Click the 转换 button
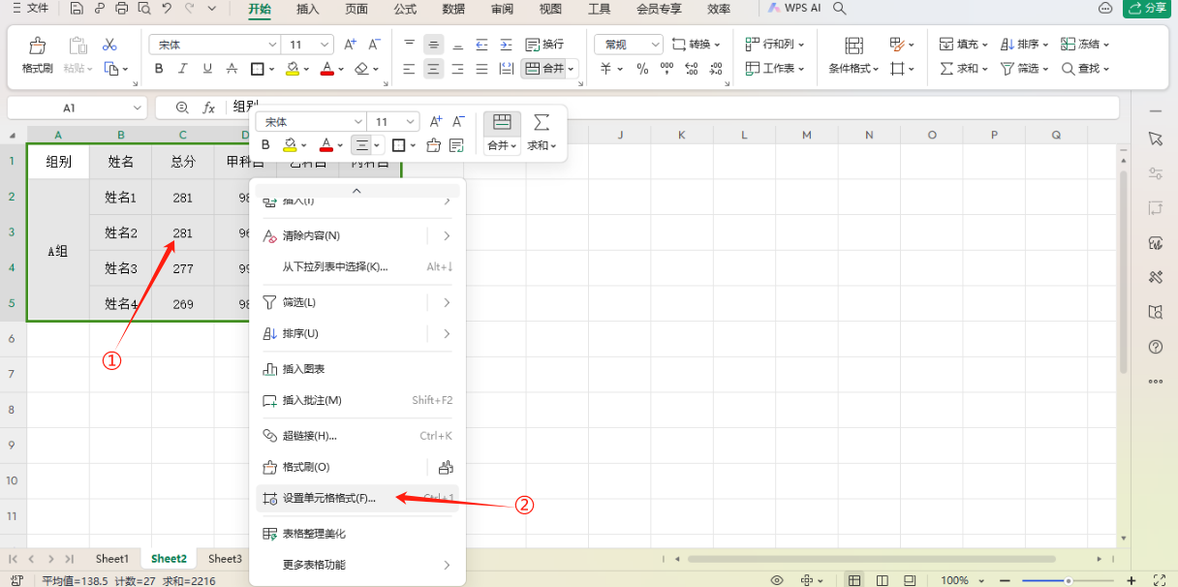 pyautogui.click(x=697, y=45)
